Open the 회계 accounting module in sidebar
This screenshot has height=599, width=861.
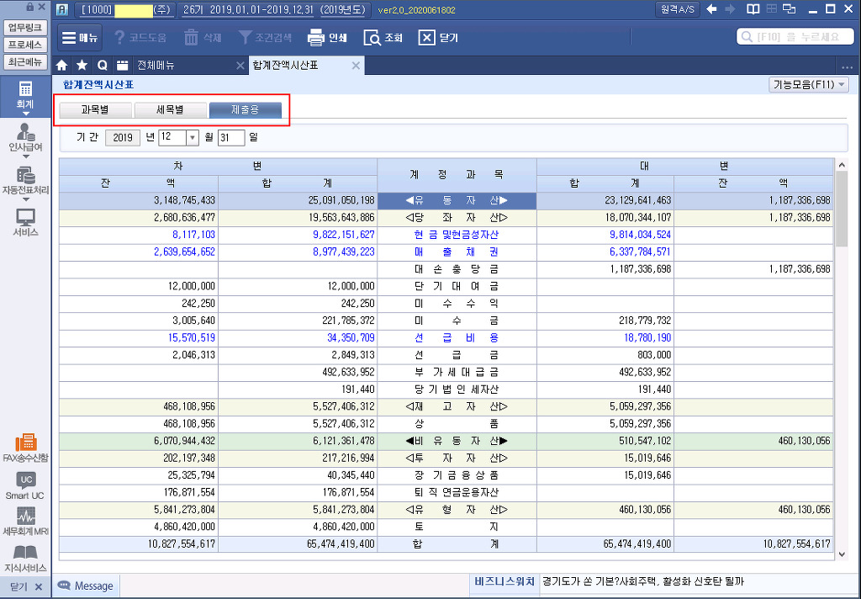(25, 94)
